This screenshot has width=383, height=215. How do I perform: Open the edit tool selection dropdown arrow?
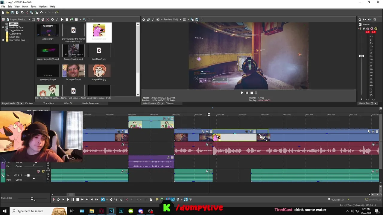point(107,199)
